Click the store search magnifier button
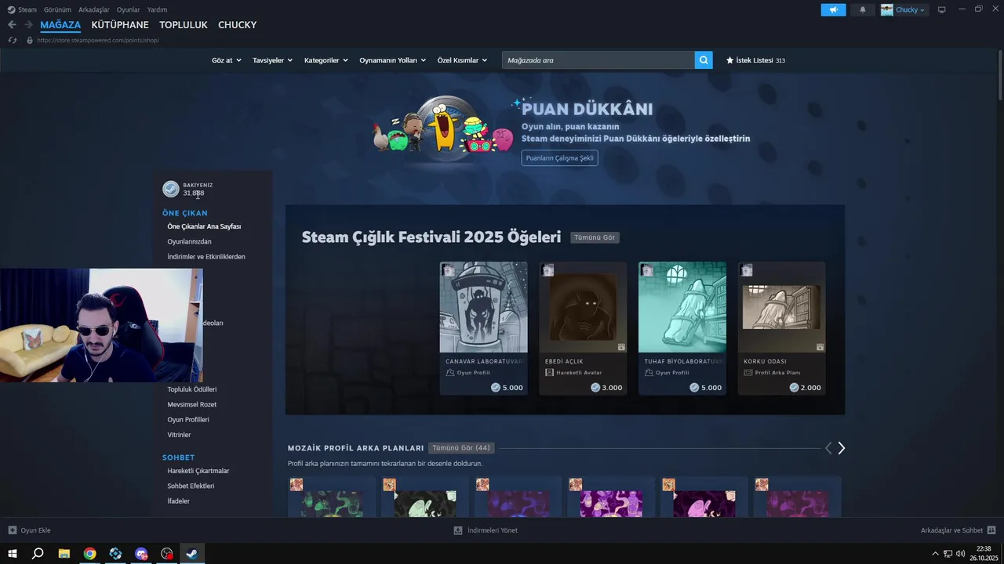This screenshot has height=564, width=1004. 704,60
